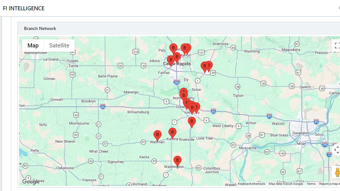Click the 'DeWitt' town label
340x191 pixels.
305,87
